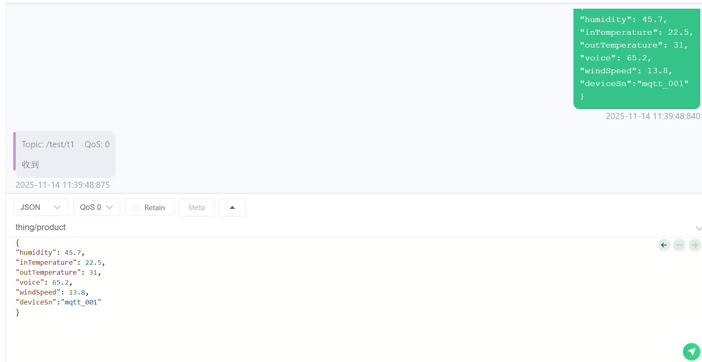
Task: Click the thing/product topic input field
Action: (351, 227)
